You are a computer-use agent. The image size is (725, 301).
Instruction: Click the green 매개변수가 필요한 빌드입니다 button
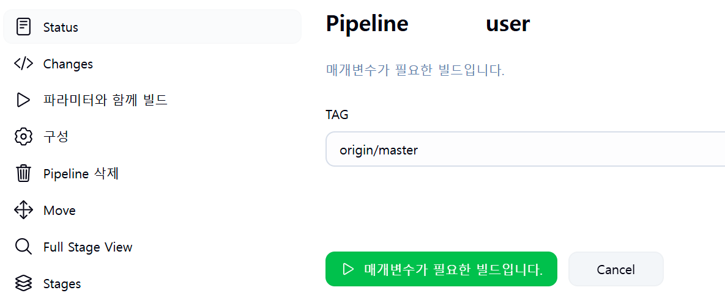point(441,269)
